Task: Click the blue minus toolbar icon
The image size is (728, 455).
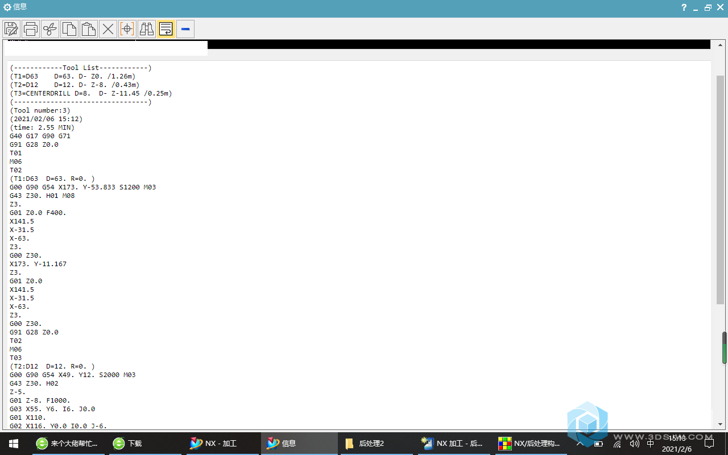Action: click(x=185, y=28)
